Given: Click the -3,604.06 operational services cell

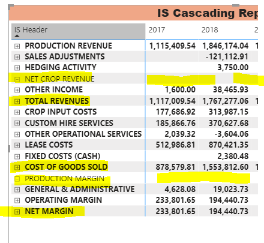Looking at the screenshot, I should point(232,134).
